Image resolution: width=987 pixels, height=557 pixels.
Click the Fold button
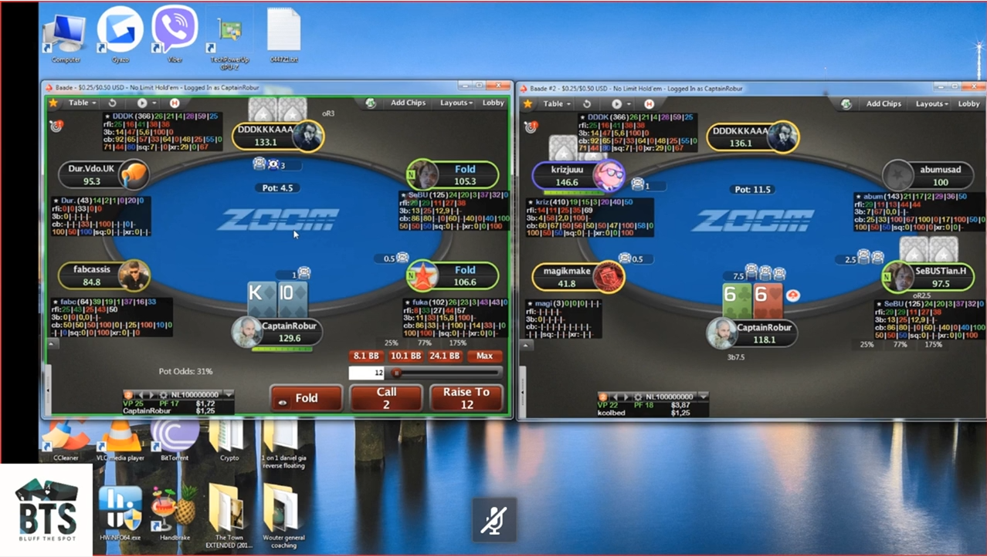pos(306,398)
